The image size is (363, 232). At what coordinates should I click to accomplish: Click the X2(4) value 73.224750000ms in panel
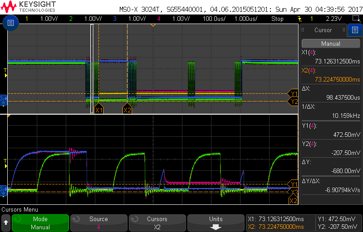pos(337,79)
